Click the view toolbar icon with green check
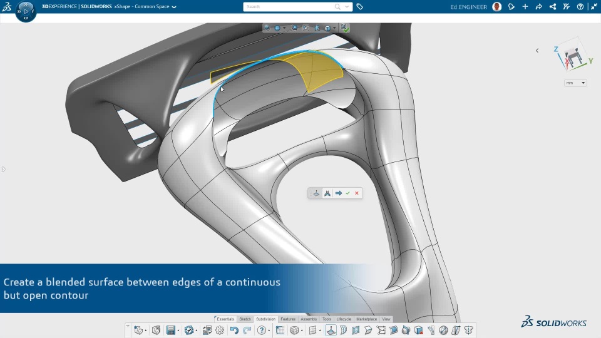The width and height of the screenshot is (601, 338). (x=344, y=28)
